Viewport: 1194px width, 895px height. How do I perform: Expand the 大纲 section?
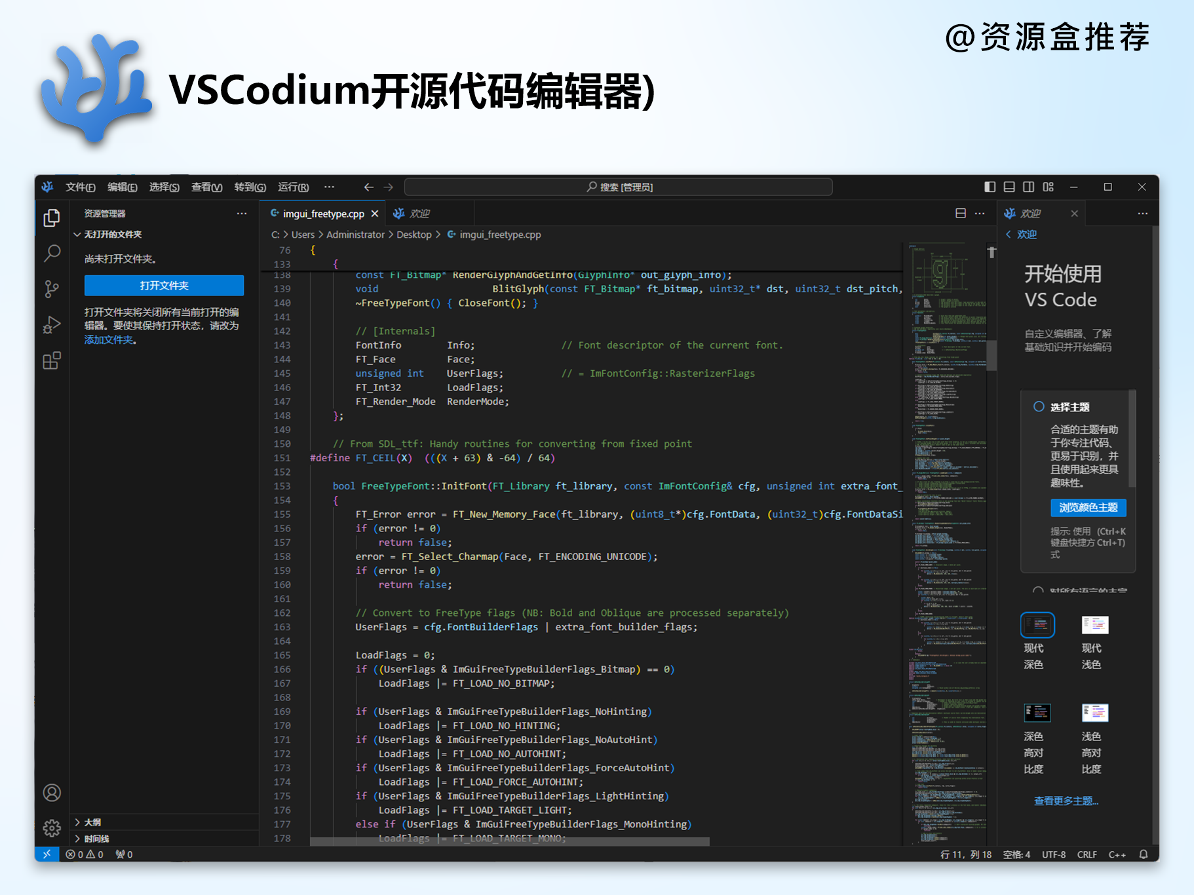pos(92,822)
